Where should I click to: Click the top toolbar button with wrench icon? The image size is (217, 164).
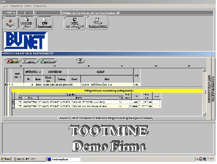pos(75,23)
